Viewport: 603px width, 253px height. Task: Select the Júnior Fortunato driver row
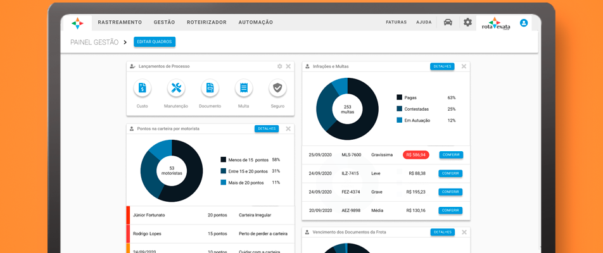(x=210, y=215)
